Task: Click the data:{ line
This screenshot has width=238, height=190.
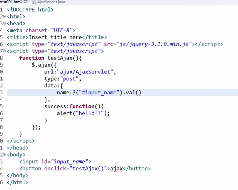Action: coord(53,86)
